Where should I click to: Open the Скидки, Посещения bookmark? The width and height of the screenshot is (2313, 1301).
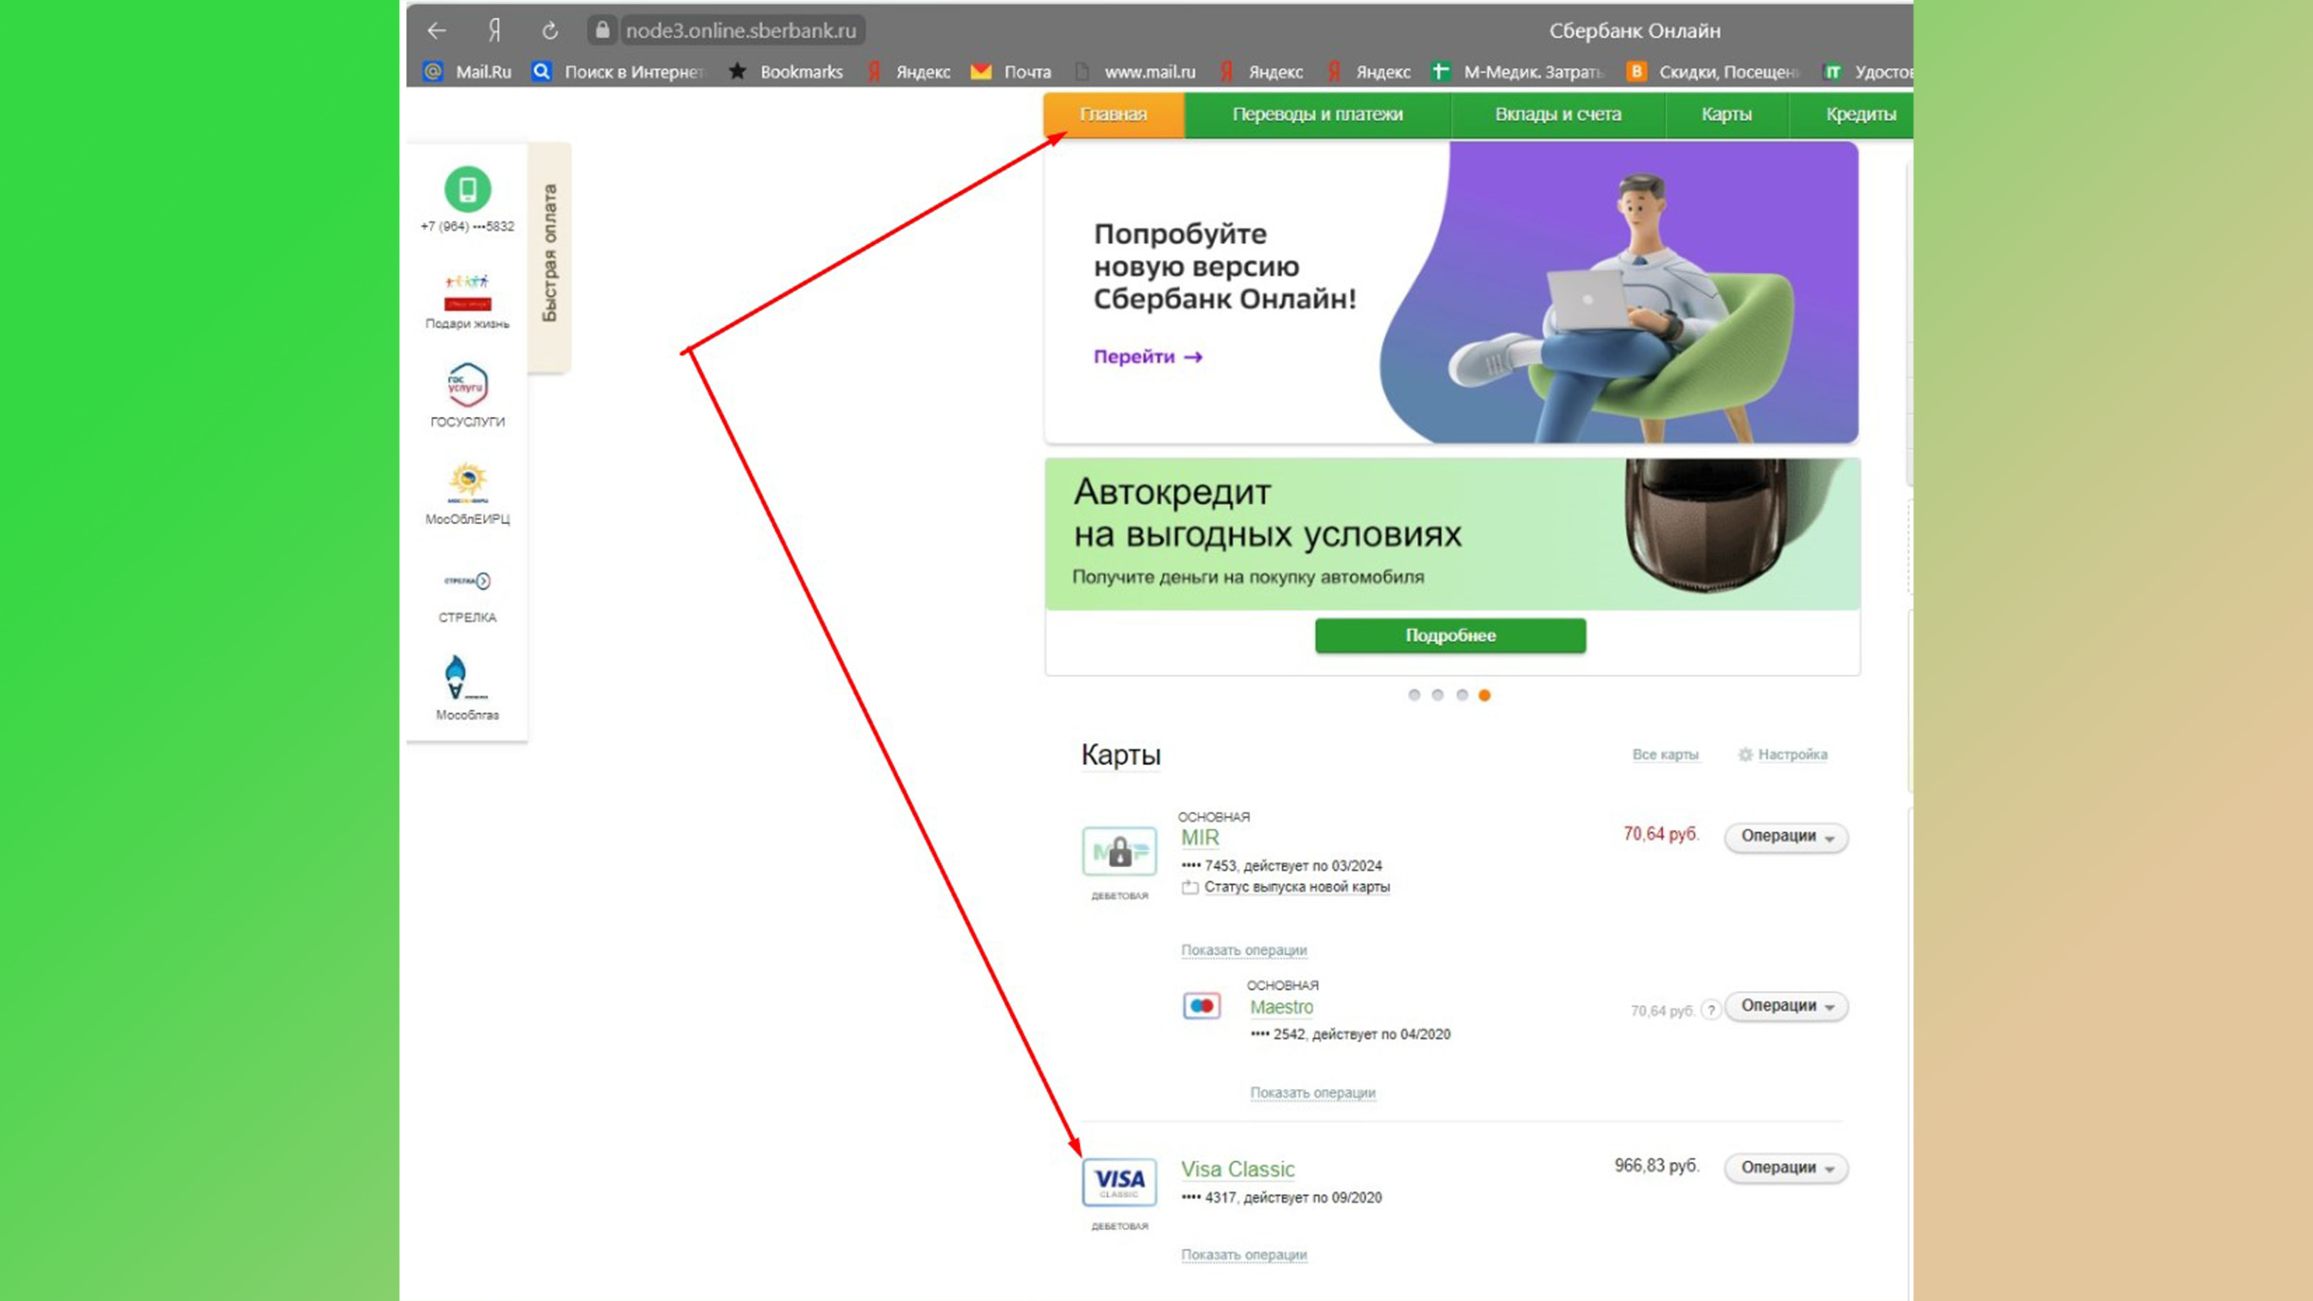click(1713, 72)
